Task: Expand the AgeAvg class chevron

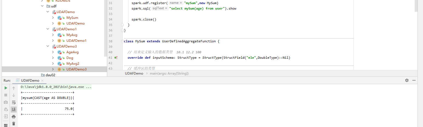Action: (x=53, y=52)
